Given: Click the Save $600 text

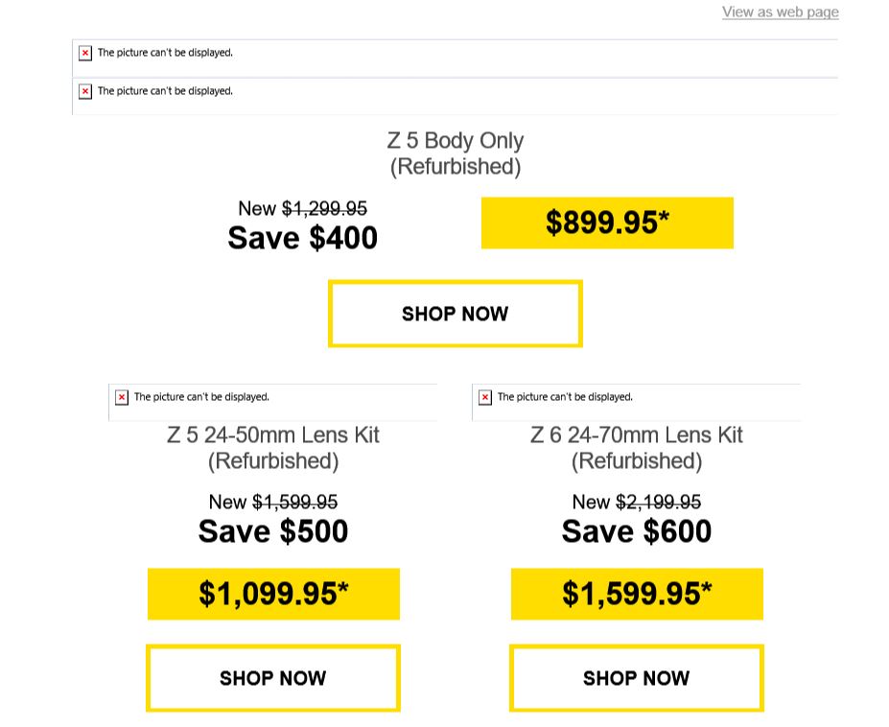Looking at the screenshot, I should (637, 531).
